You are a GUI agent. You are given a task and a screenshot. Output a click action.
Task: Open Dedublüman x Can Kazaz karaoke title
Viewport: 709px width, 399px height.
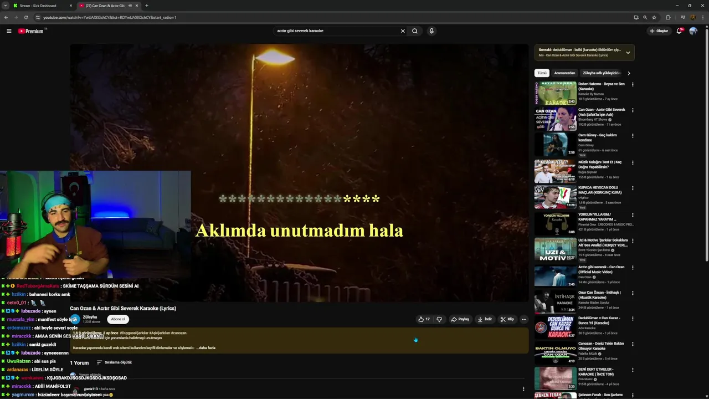[599, 320]
